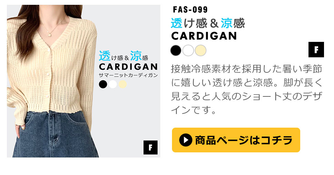This screenshot has height=175, width=334.
Task: Select the black color swatch under product title
Action: click(x=176, y=50)
